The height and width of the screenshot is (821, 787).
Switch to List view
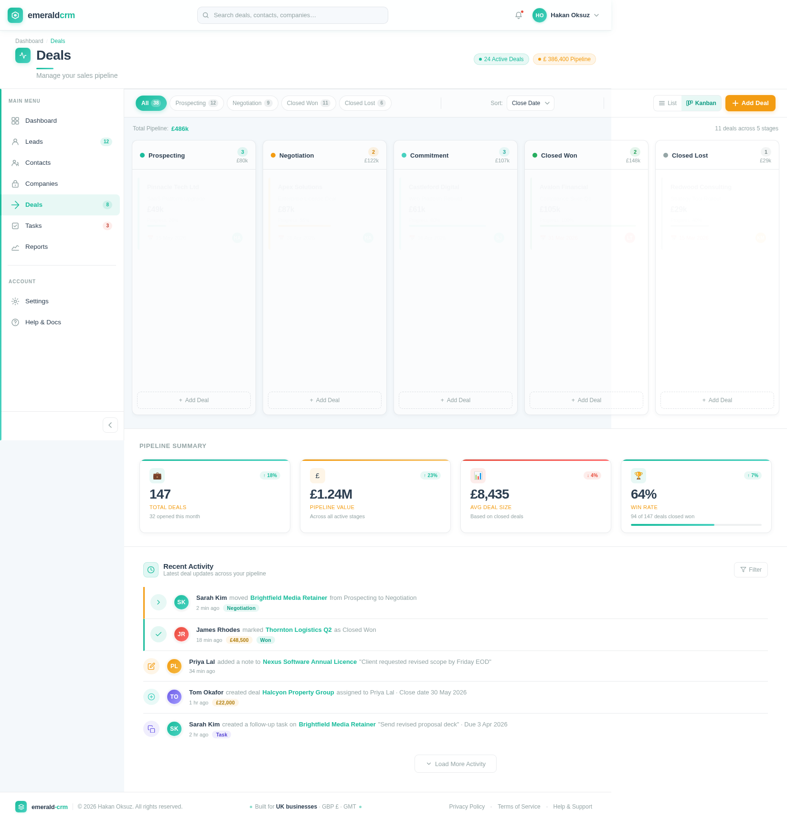coord(667,103)
